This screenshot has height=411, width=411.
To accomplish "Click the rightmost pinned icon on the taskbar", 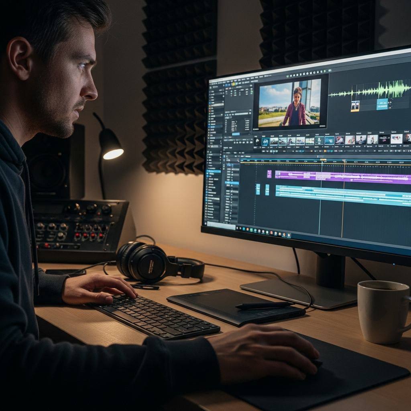I will click(x=289, y=235).
